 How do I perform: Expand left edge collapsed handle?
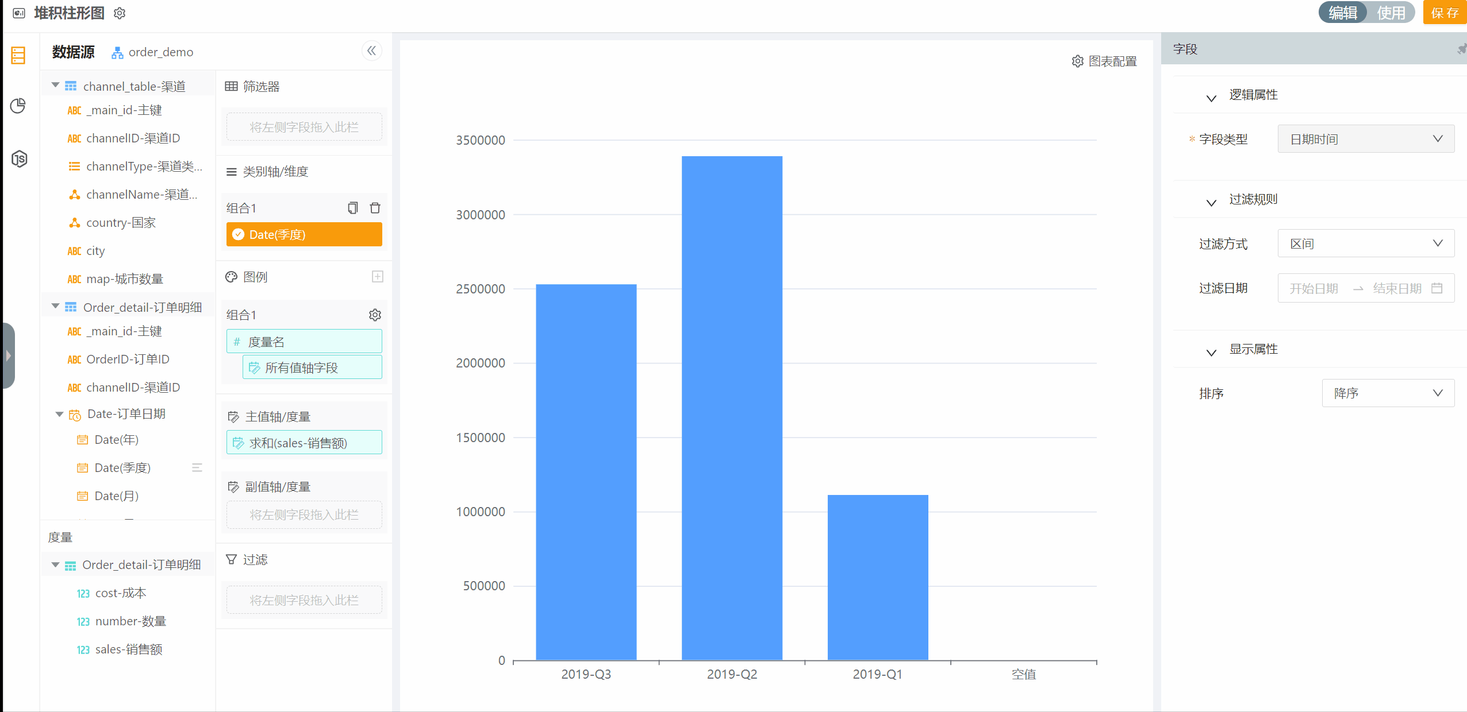click(8, 356)
